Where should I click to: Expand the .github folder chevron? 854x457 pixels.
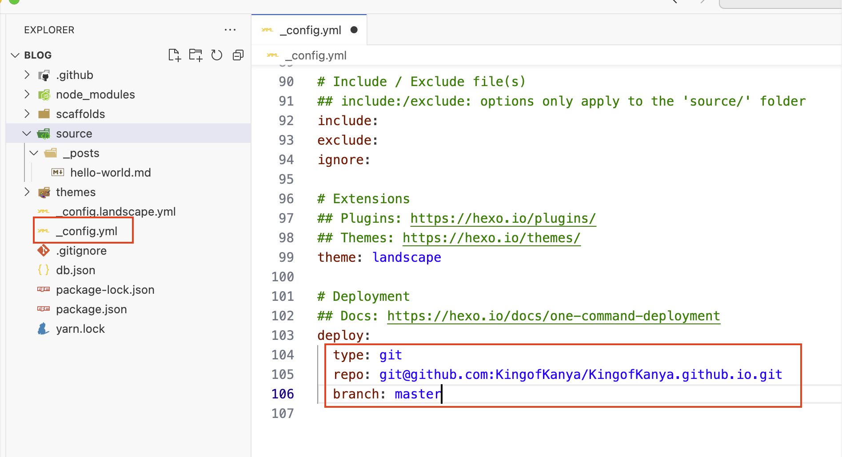27,75
